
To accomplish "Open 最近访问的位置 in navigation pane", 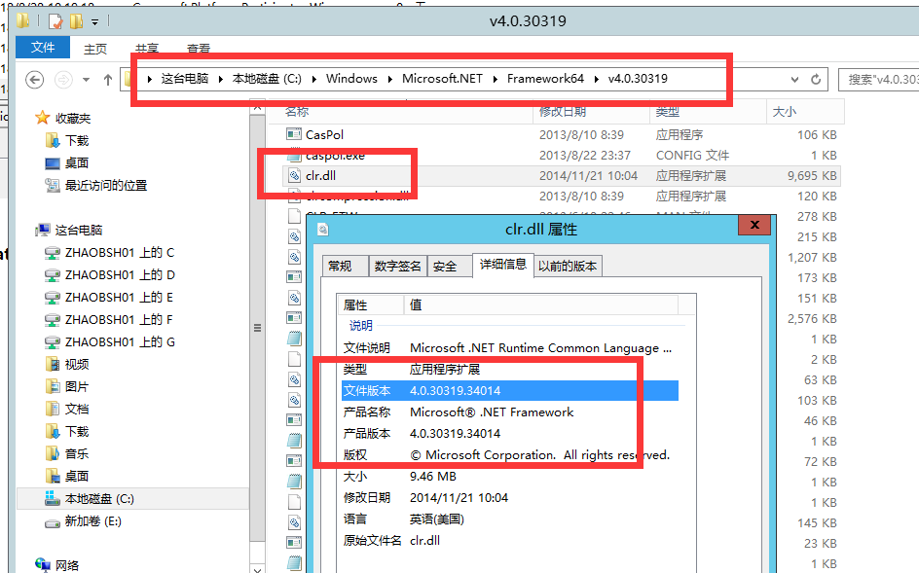I will (x=105, y=186).
